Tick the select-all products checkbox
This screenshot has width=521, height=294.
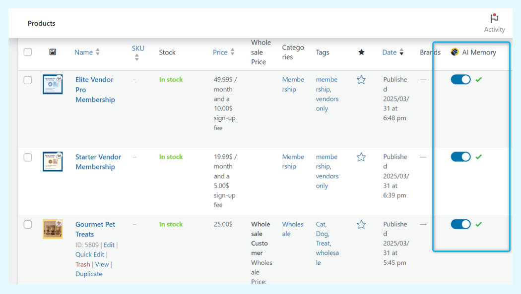coord(28,52)
